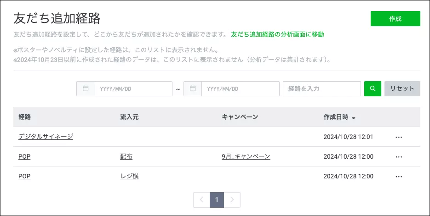The width and height of the screenshot is (430, 216).
Task: Open more options for POP 配布 row
Action: coord(399,157)
